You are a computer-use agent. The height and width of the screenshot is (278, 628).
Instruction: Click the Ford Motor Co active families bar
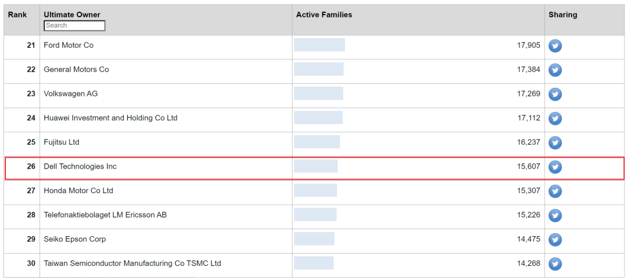pos(319,45)
